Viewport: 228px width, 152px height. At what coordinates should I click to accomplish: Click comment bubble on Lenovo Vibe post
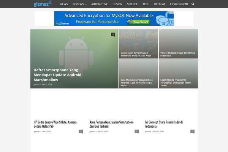tap(81, 131)
